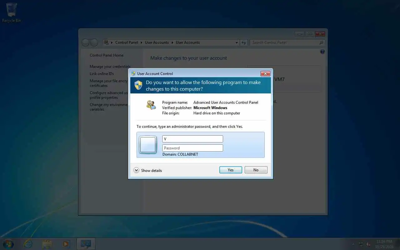This screenshot has width=400, height=250.
Task: Open Control Panel help question mark icon
Action: (x=322, y=52)
